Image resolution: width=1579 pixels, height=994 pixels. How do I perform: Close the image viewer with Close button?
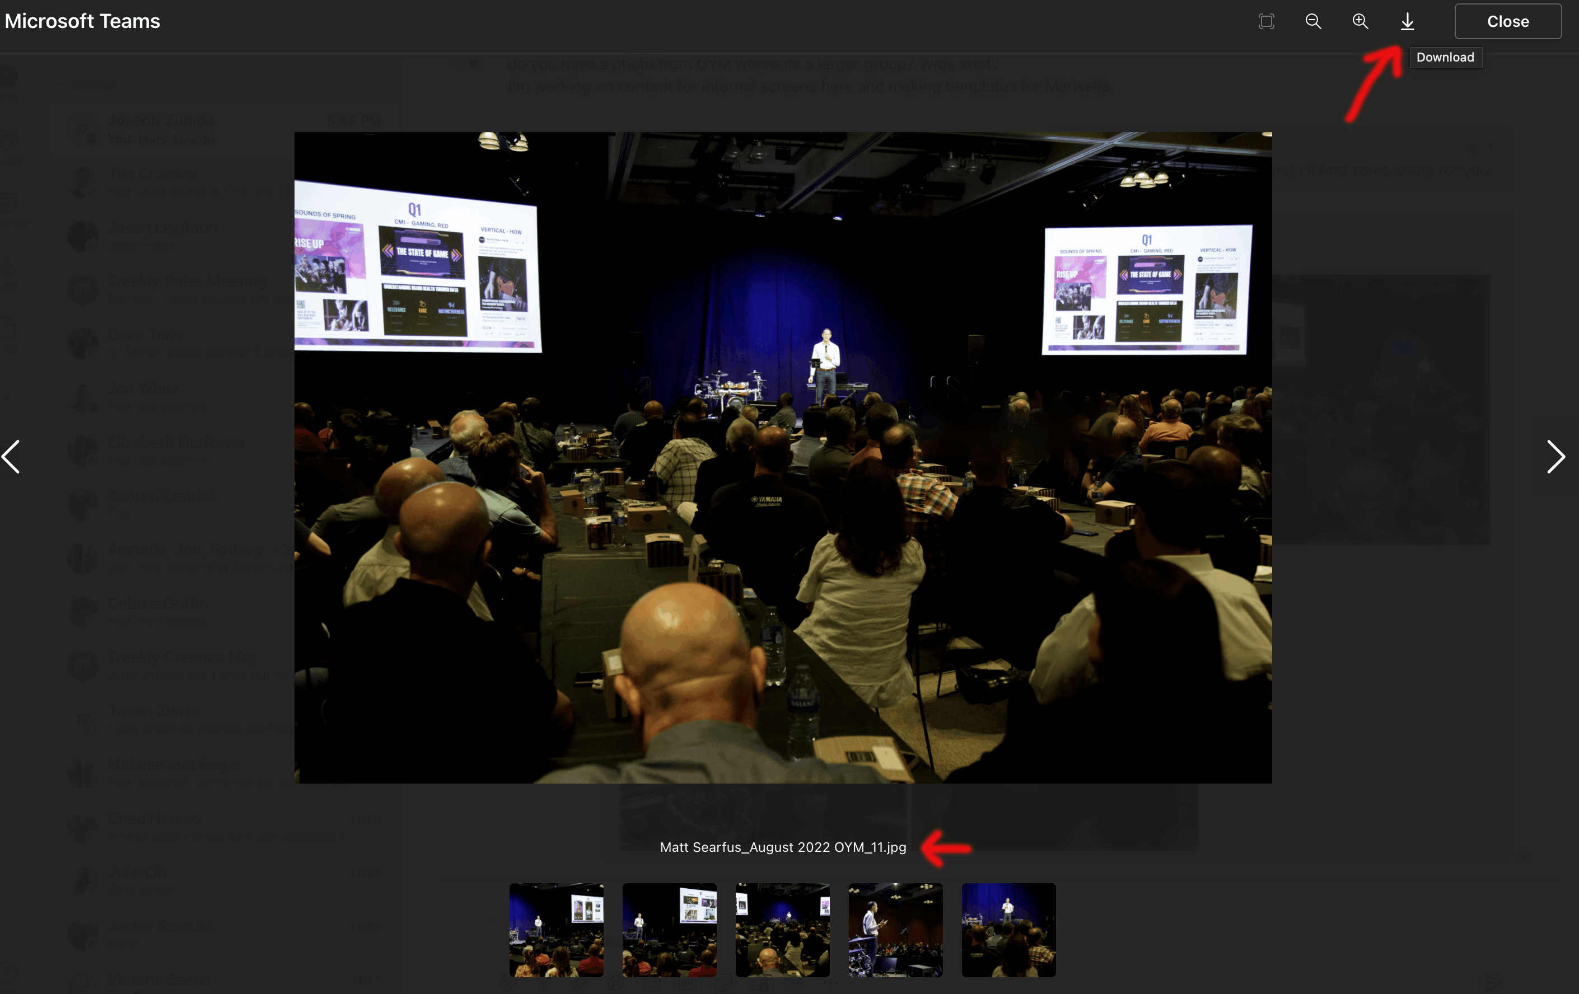pyautogui.click(x=1508, y=21)
